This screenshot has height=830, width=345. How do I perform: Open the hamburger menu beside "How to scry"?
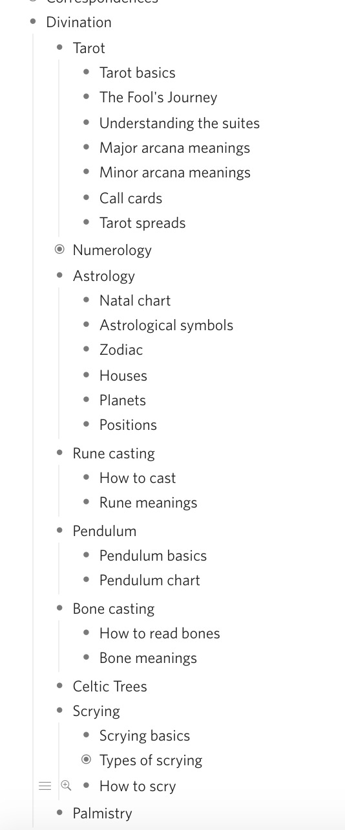pyautogui.click(x=45, y=786)
